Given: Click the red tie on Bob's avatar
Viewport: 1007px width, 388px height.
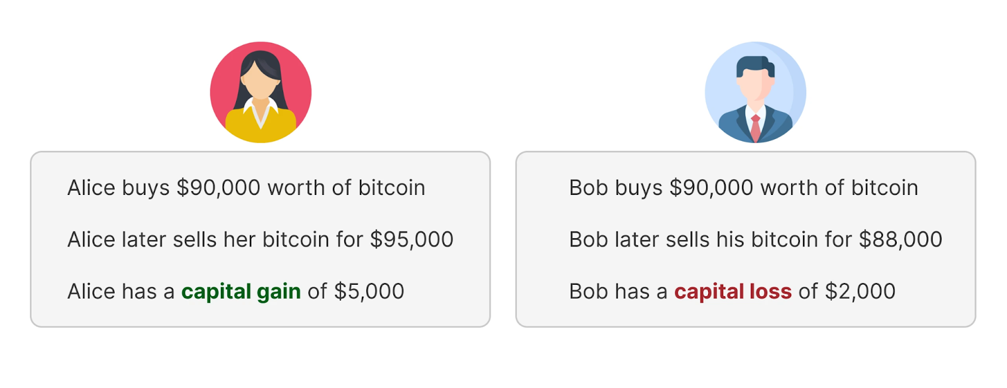Looking at the screenshot, I should point(755,128).
